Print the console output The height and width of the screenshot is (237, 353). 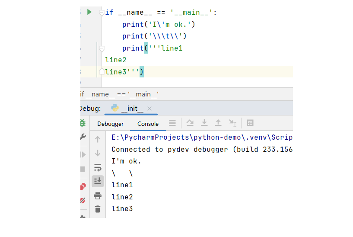click(x=98, y=195)
